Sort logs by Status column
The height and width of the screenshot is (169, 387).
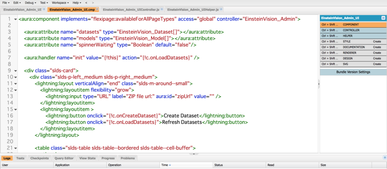239,165
